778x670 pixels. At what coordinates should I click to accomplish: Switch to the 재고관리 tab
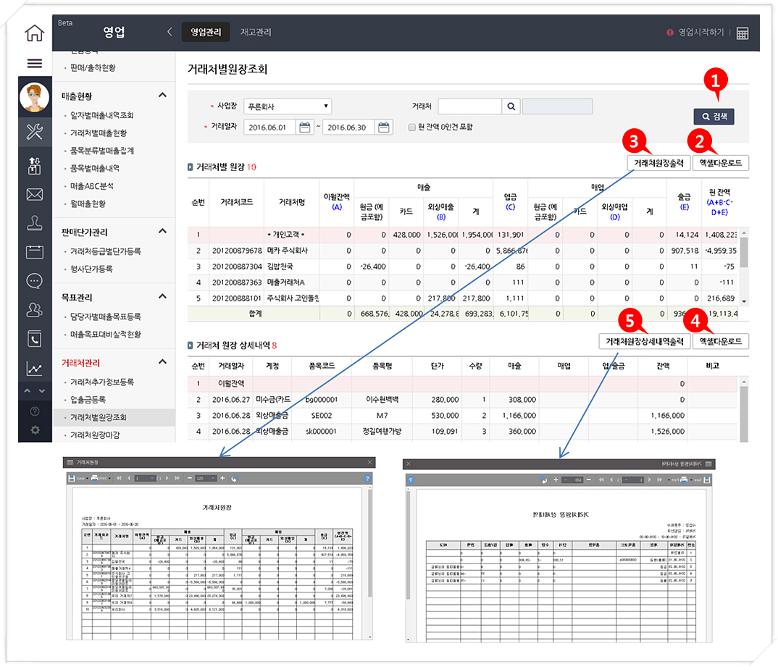pos(256,33)
